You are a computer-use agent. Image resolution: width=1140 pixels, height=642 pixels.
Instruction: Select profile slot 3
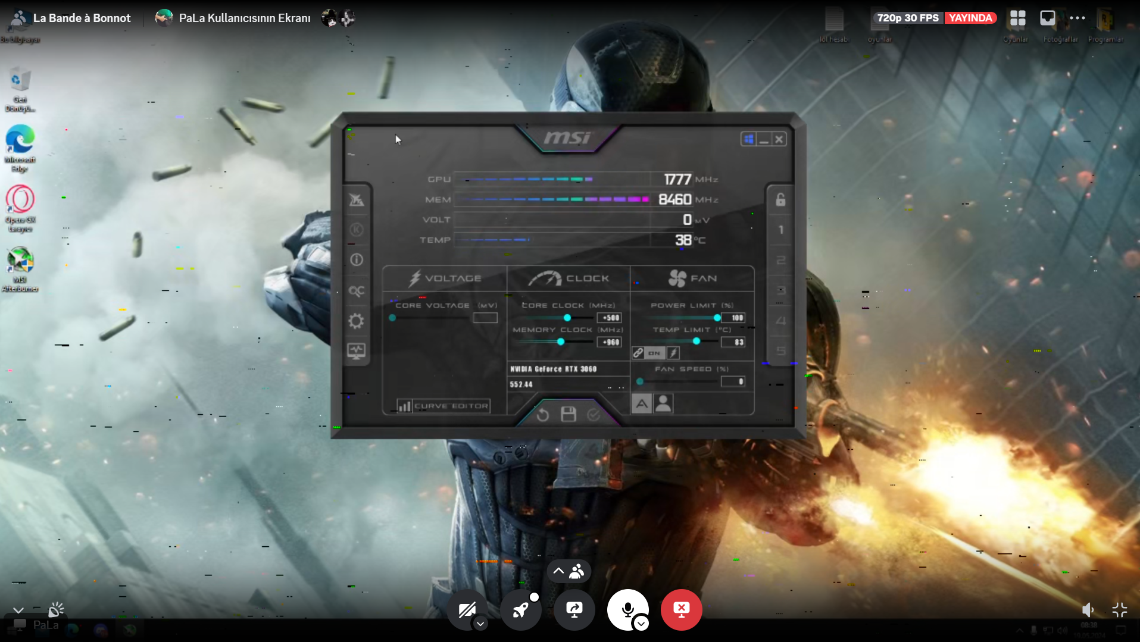780,290
